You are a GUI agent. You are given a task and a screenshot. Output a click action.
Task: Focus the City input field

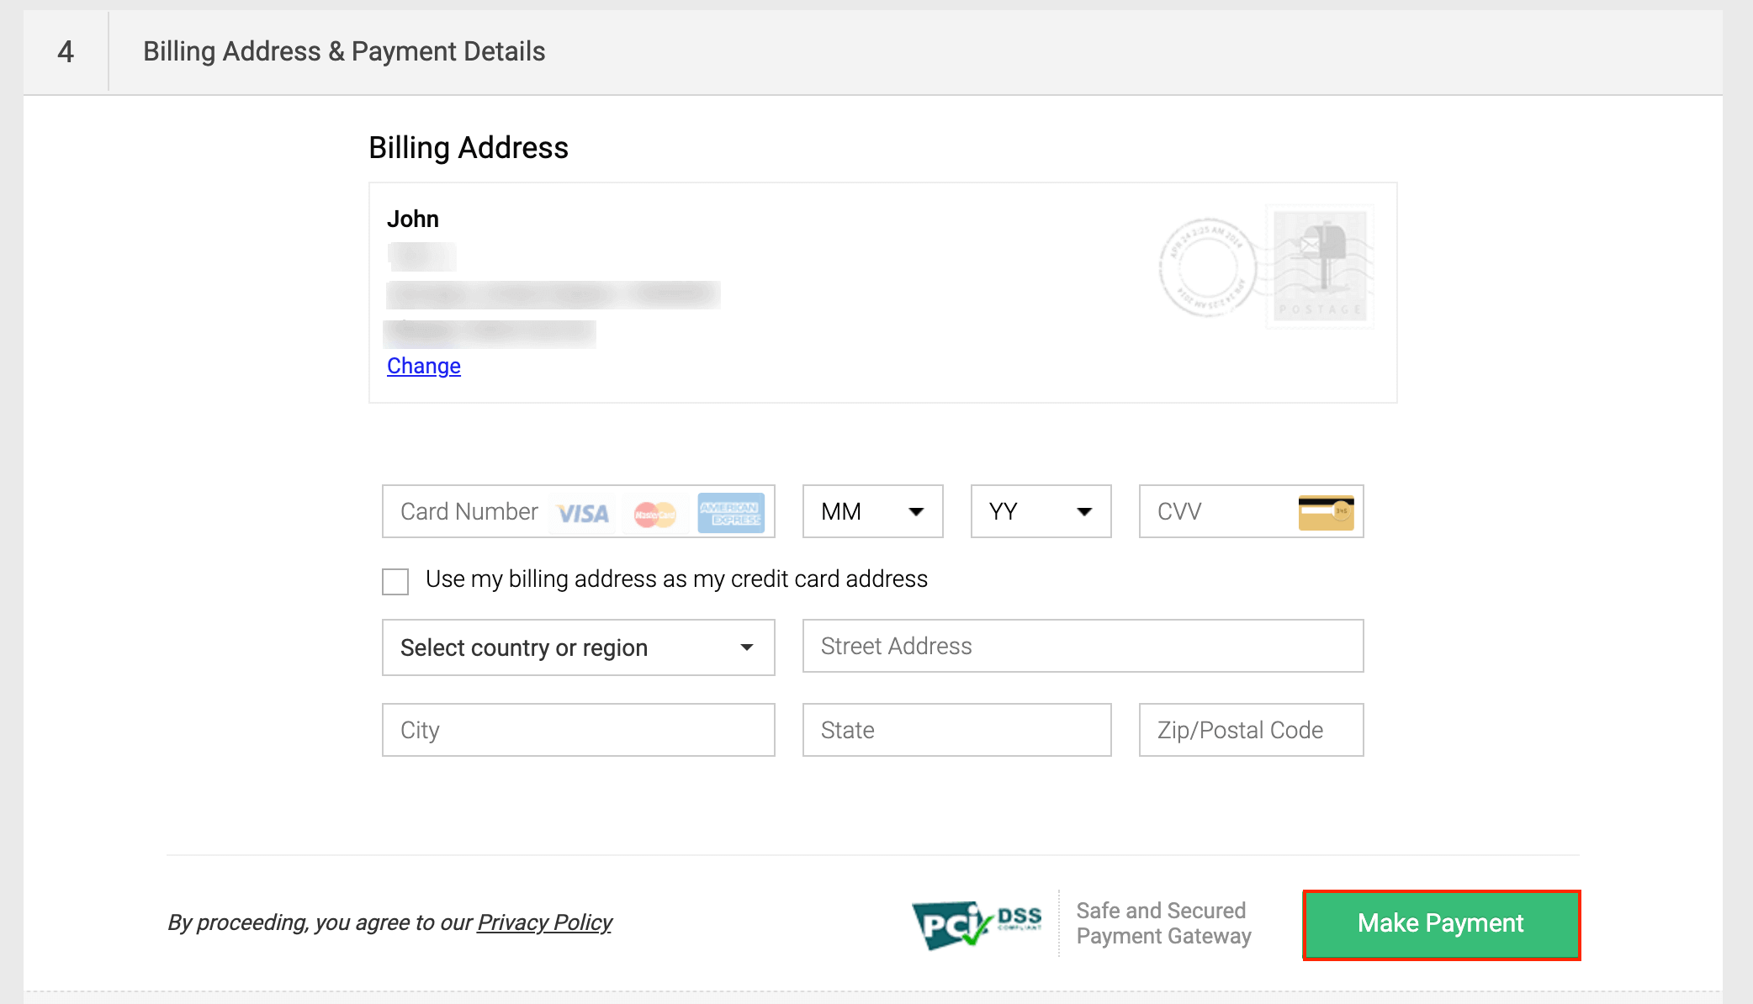click(x=578, y=730)
